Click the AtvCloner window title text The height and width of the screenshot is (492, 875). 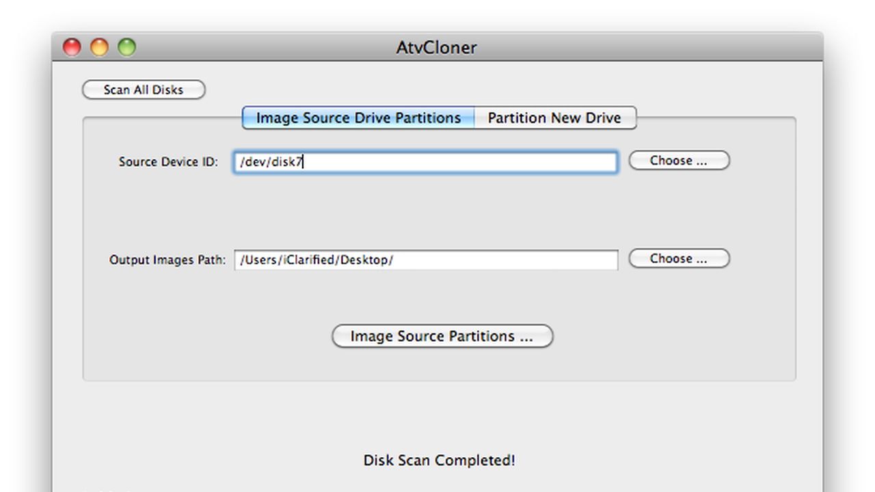[x=437, y=47]
